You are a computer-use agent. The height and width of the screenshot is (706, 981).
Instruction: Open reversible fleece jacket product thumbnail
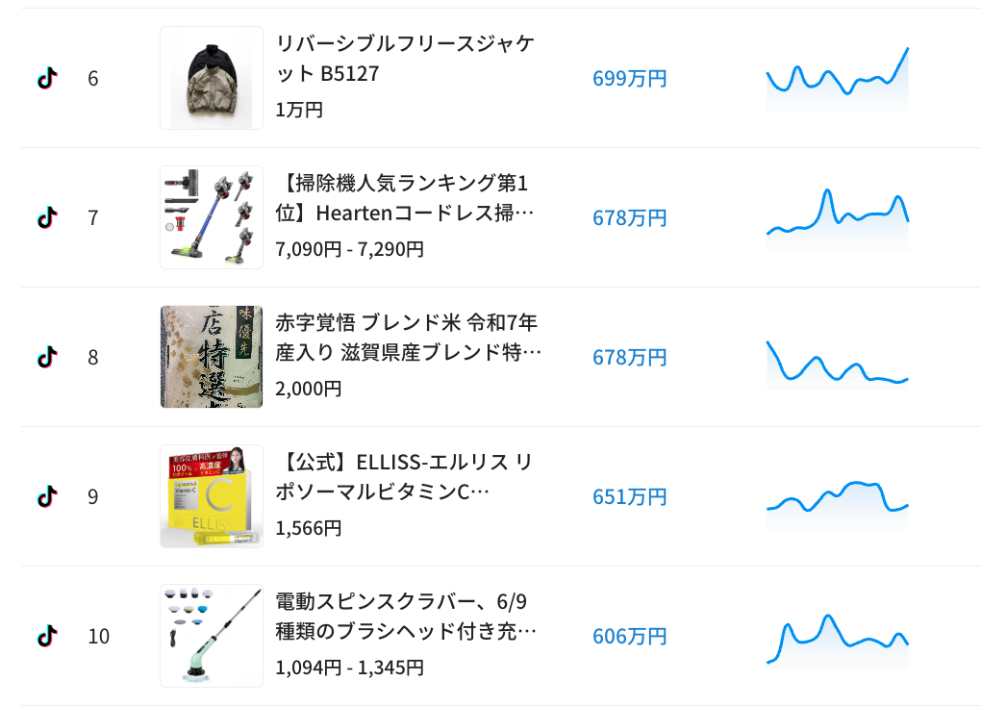[x=212, y=78]
